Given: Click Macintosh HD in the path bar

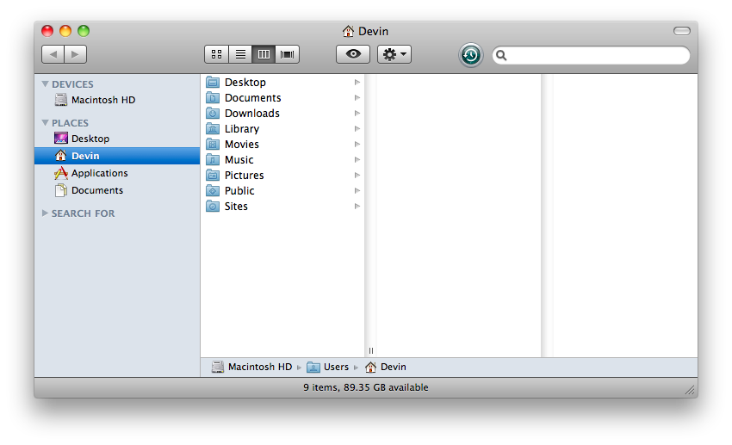Looking at the screenshot, I should coord(251,367).
